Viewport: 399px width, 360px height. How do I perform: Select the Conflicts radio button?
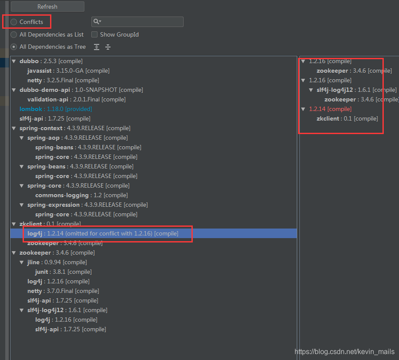(14, 22)
